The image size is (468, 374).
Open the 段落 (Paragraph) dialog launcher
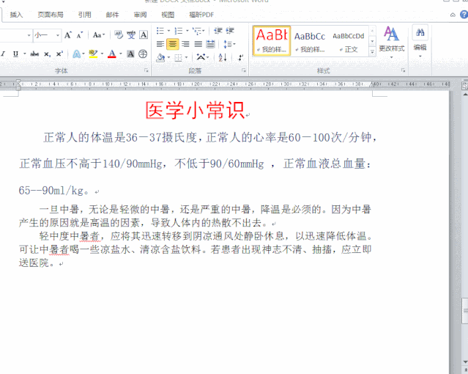pos(244,70)
